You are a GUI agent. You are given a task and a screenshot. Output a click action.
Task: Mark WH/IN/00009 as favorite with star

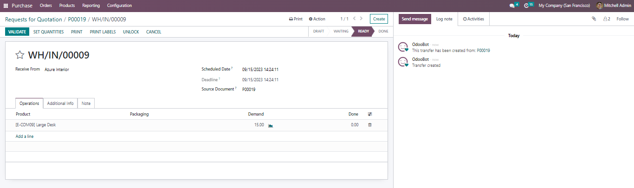point(19,55)
